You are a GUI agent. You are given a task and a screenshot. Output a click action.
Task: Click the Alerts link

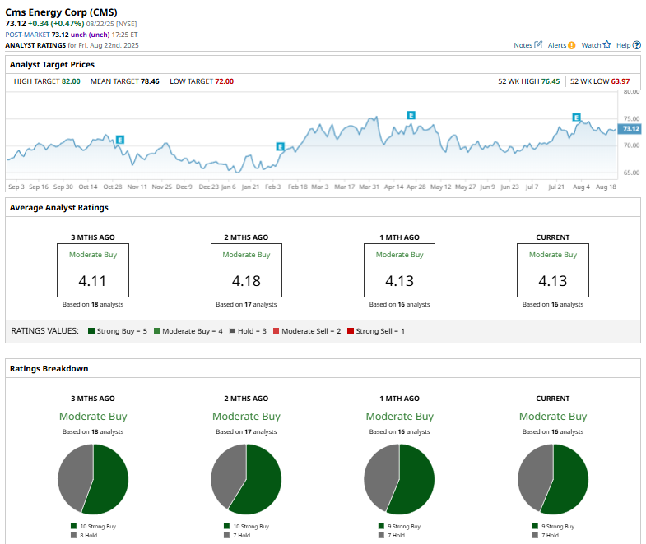tap(557, 45)
